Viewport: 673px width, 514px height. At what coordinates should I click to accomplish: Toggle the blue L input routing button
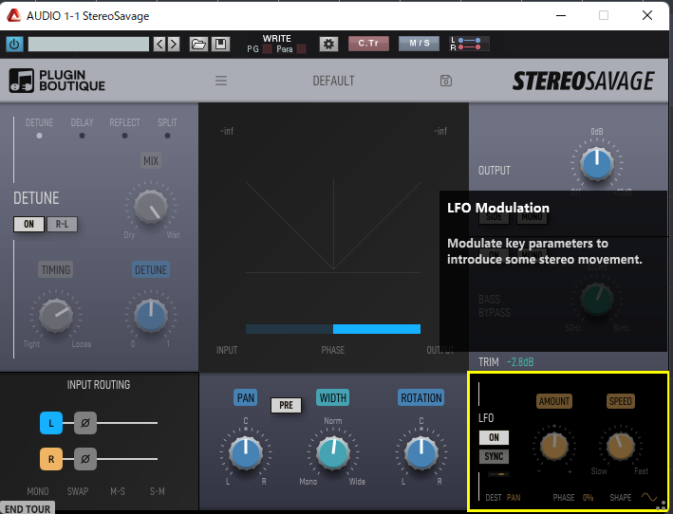[x=51, y=423]
